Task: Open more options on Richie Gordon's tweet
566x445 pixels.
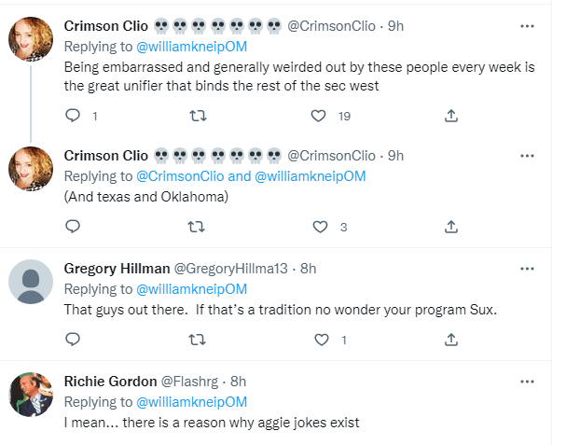Action: (x=528, y=381)
